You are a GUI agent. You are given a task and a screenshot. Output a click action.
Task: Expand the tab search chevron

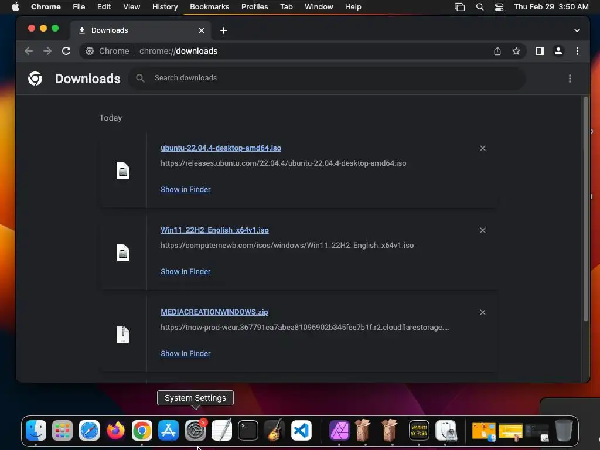coord(577,30)
